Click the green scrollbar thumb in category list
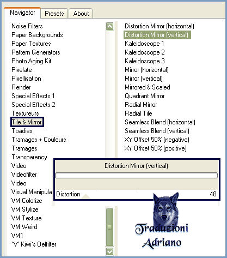The height and width of the screenshot is (258, 227). pos(109,227)
